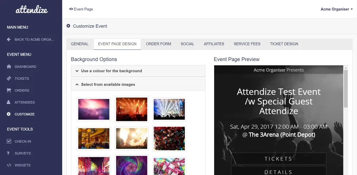
Task: Select the purple swirl fractal background image
Action: pyautogui.click(x=131, y=165)
